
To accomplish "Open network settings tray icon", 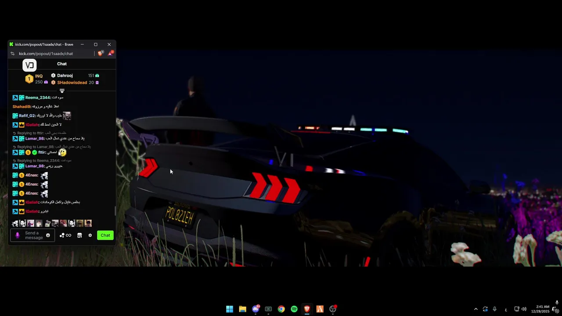I will pyautogui.click(x=517, y=309).
